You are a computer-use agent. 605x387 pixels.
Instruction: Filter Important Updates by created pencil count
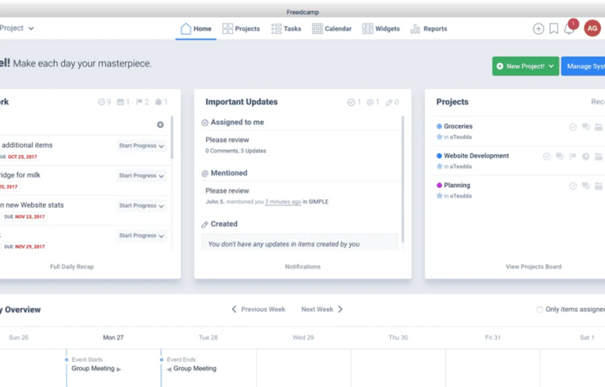pyautogui.click(x=392, y=102)
